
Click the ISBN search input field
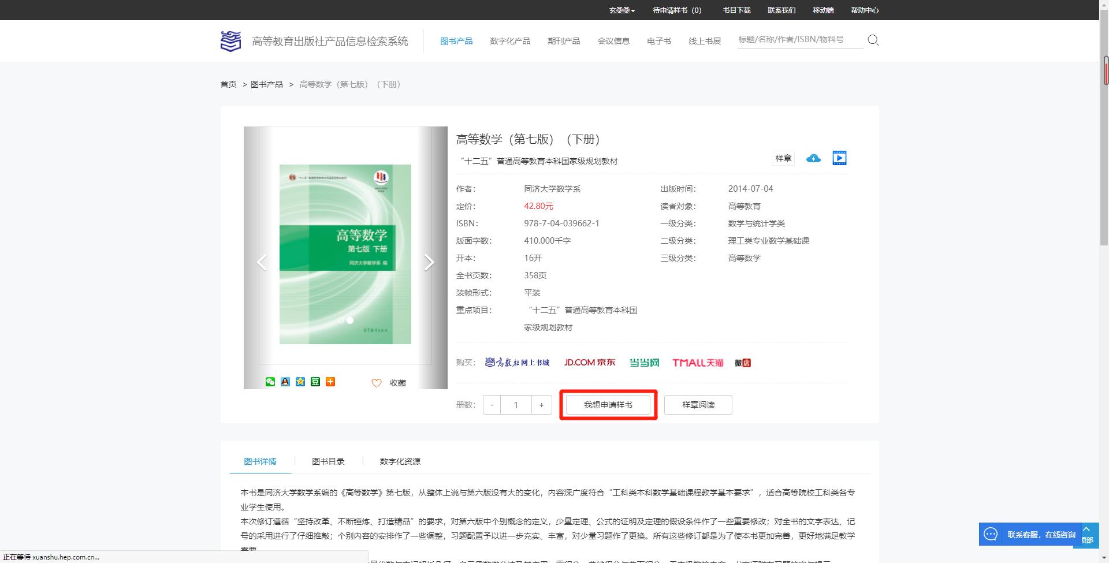point(799,39)
